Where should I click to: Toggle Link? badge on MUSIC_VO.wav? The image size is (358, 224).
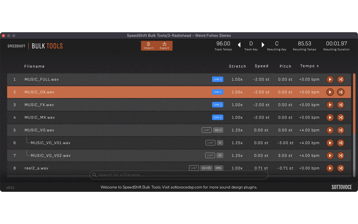click(x=206, y=130)
